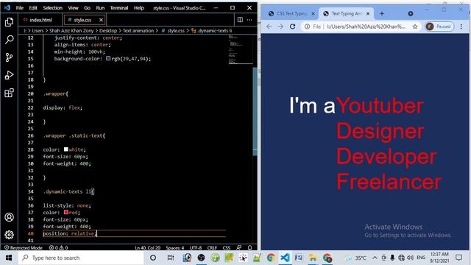Click the Shah Aziz Khan Zony breadcrumb
The image size is (471, 265).
[x=71, y=31]
